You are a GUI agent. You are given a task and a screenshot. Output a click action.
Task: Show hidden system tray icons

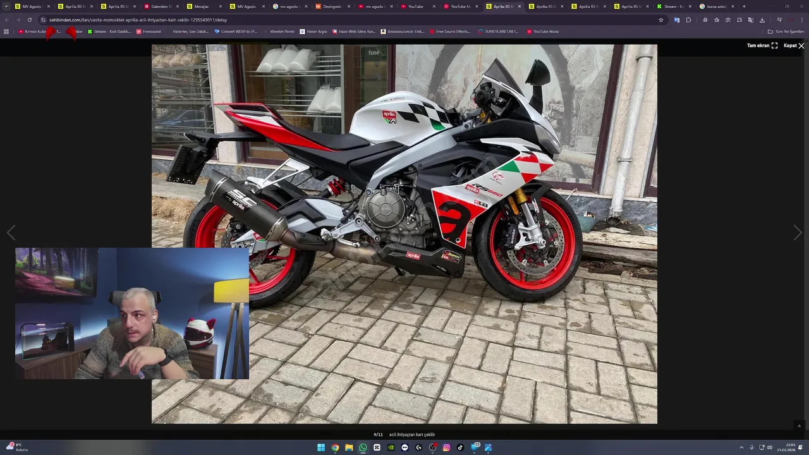[x=742, y=447]
